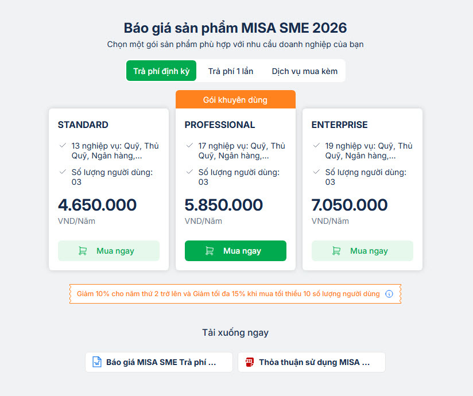Download Báo giá MISA SME Trả phí file
Screen dimensions: 473x396
[161, 362]
